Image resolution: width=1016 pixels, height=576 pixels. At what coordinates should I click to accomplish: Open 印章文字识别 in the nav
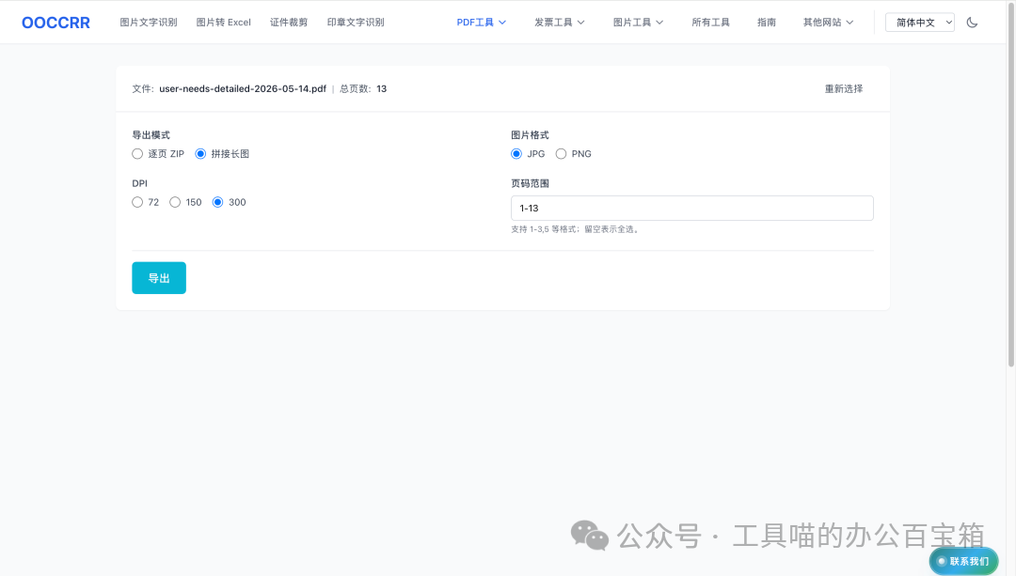(356, 23)
